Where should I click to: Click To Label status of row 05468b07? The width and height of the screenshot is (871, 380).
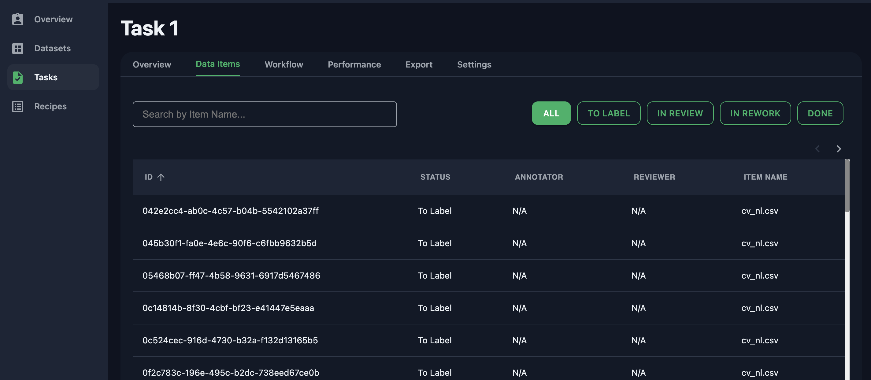point(435,276)
